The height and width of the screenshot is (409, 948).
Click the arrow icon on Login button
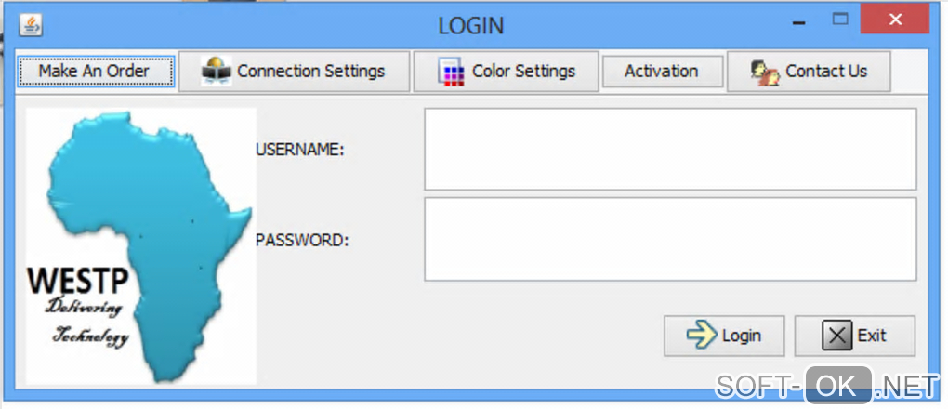tap(701, 336)
